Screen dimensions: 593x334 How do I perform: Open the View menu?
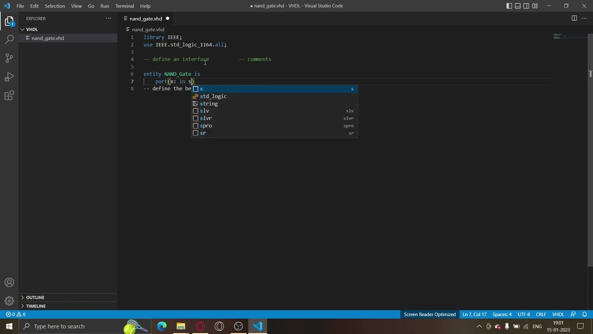coord(76,6)
